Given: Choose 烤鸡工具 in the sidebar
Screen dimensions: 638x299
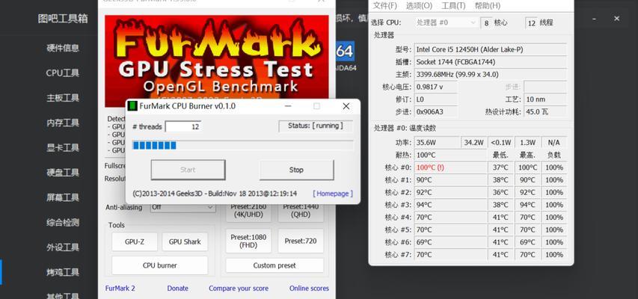Looking at the screenshot, I should pyautogui.click(x=63, y=272).
